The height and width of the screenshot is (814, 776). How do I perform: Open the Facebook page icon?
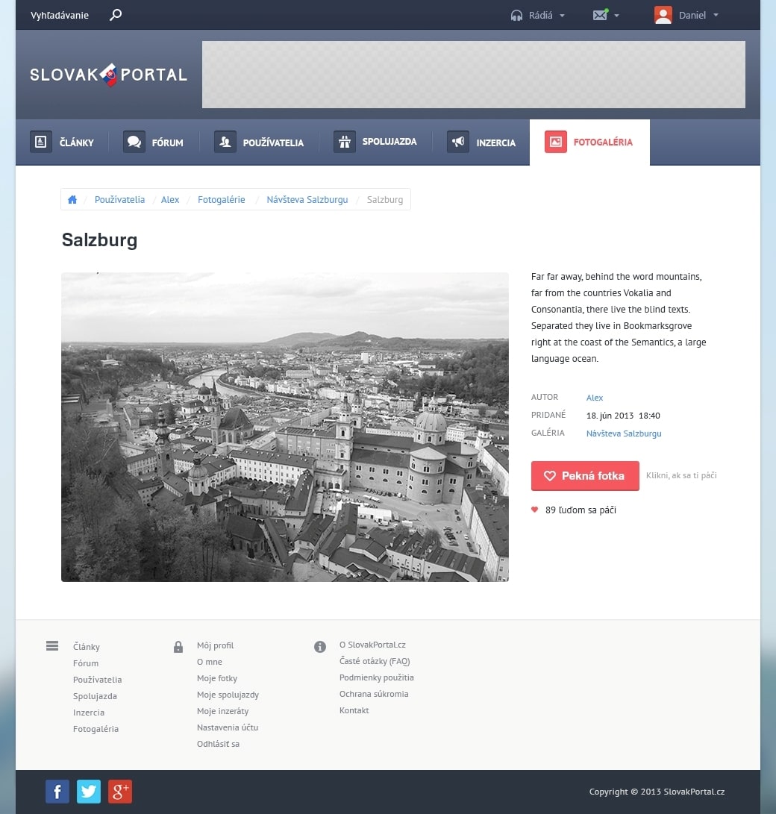(57, 792)
